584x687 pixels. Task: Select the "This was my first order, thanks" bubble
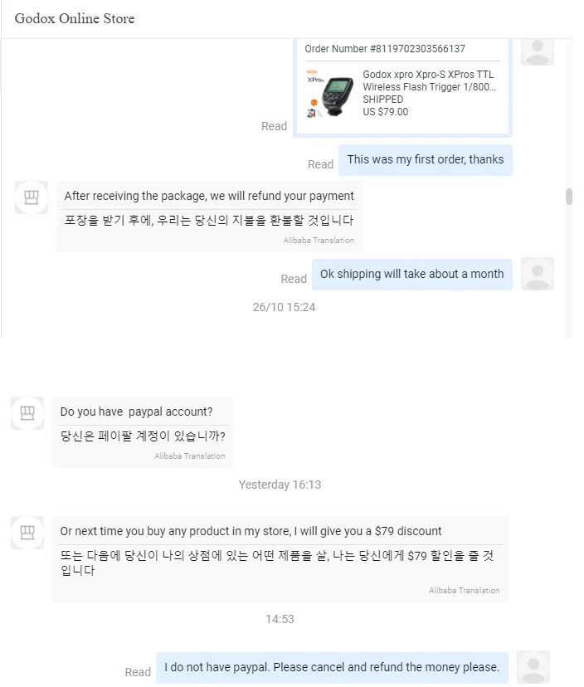coord(425,160)
